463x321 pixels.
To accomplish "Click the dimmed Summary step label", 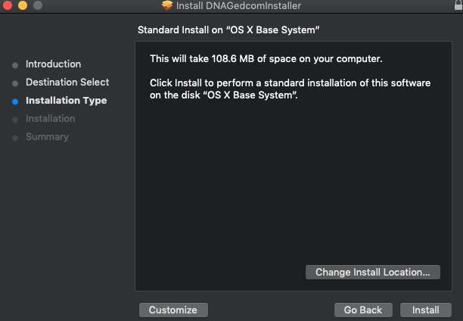I will click(x=47, y=137).
